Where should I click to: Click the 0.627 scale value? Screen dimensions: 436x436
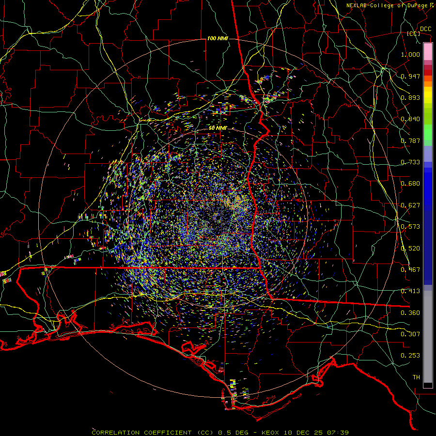click(410, 205)
